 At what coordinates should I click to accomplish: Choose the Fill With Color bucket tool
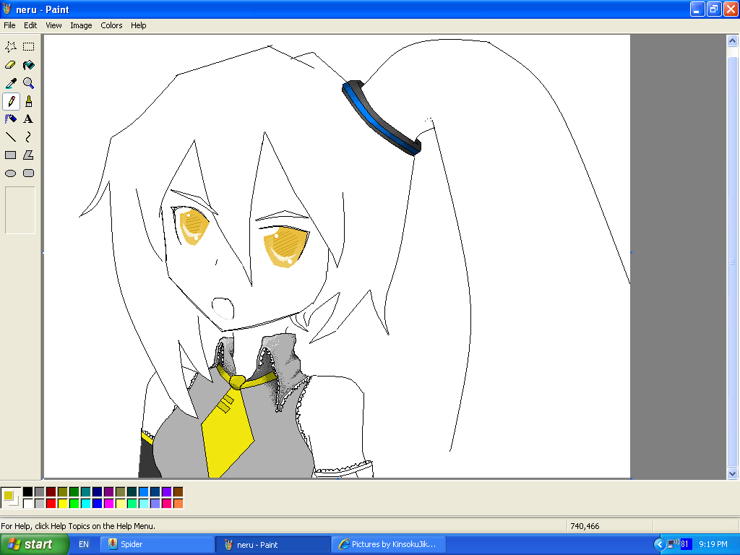tap(29, 65)
